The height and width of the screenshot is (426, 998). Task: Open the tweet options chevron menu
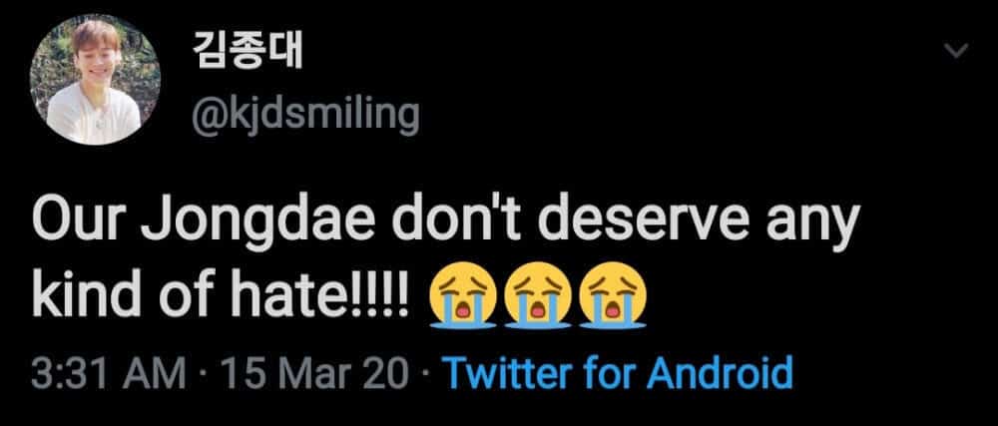pos(957,51)
